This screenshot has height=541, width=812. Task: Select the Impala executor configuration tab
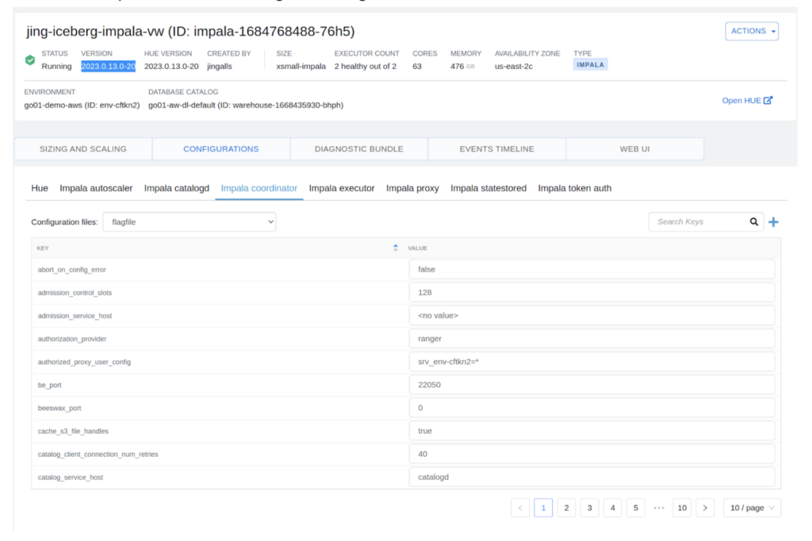pyautogui.click(x=341, y=188)
